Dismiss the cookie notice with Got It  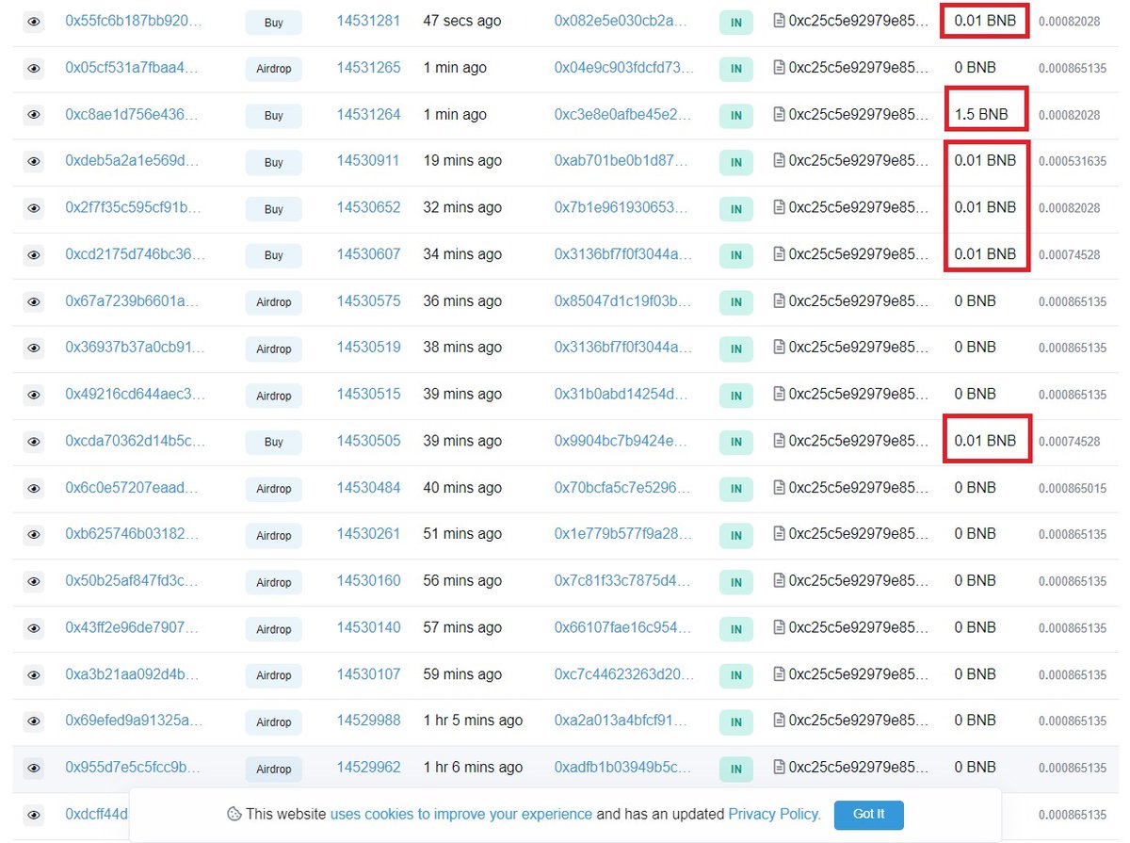click(x=868, y=814)
